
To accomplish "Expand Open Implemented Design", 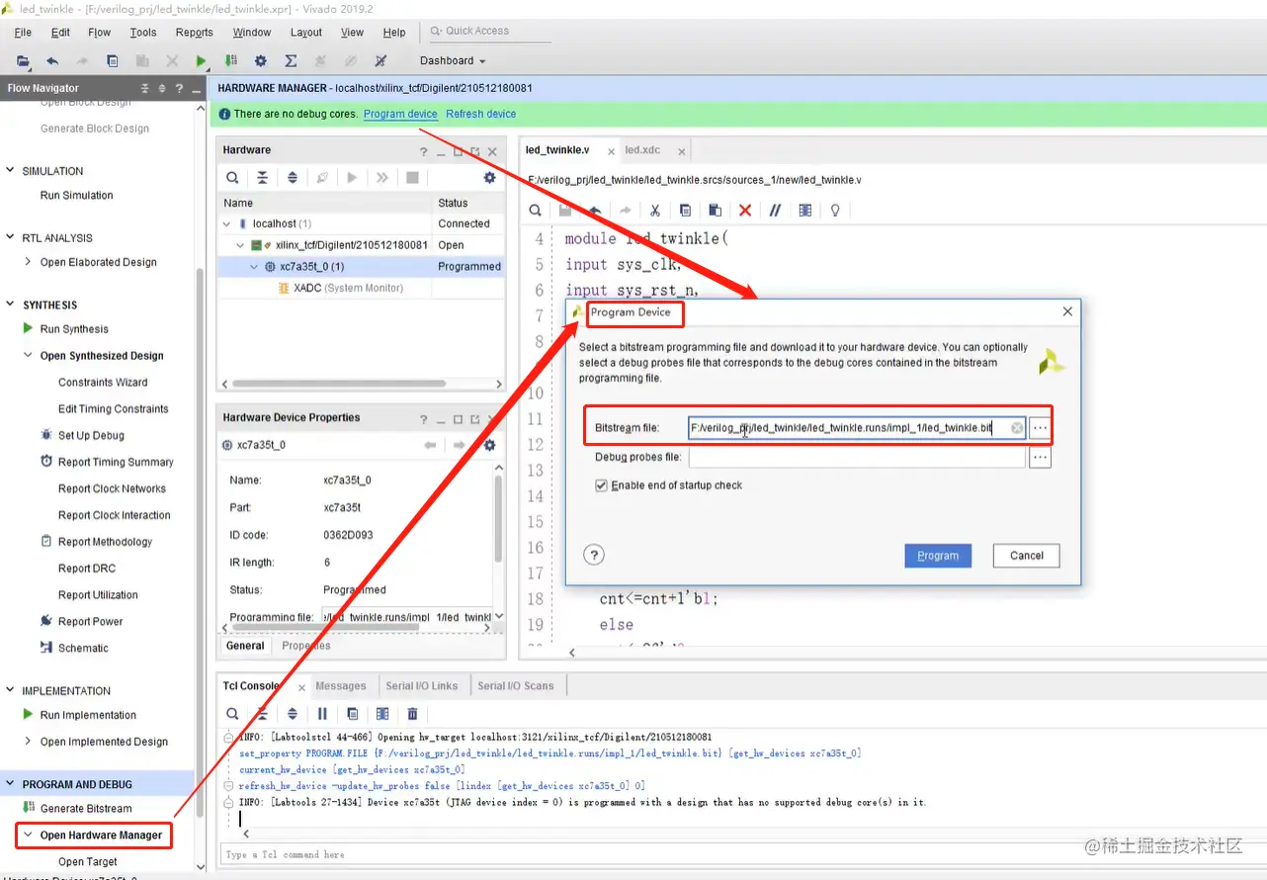I will click(x=28, y=742).
